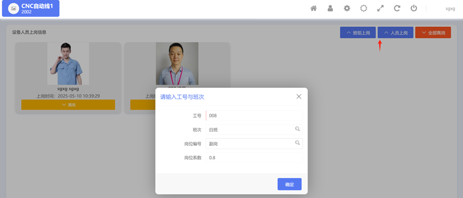Enter fullscreen using the expand arrows icon
463x198 pixels.
381,8
